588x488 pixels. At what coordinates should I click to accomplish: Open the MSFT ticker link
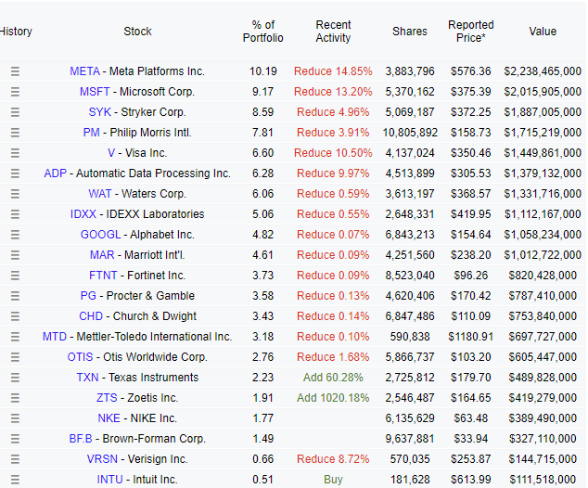[x=95, y=92]
